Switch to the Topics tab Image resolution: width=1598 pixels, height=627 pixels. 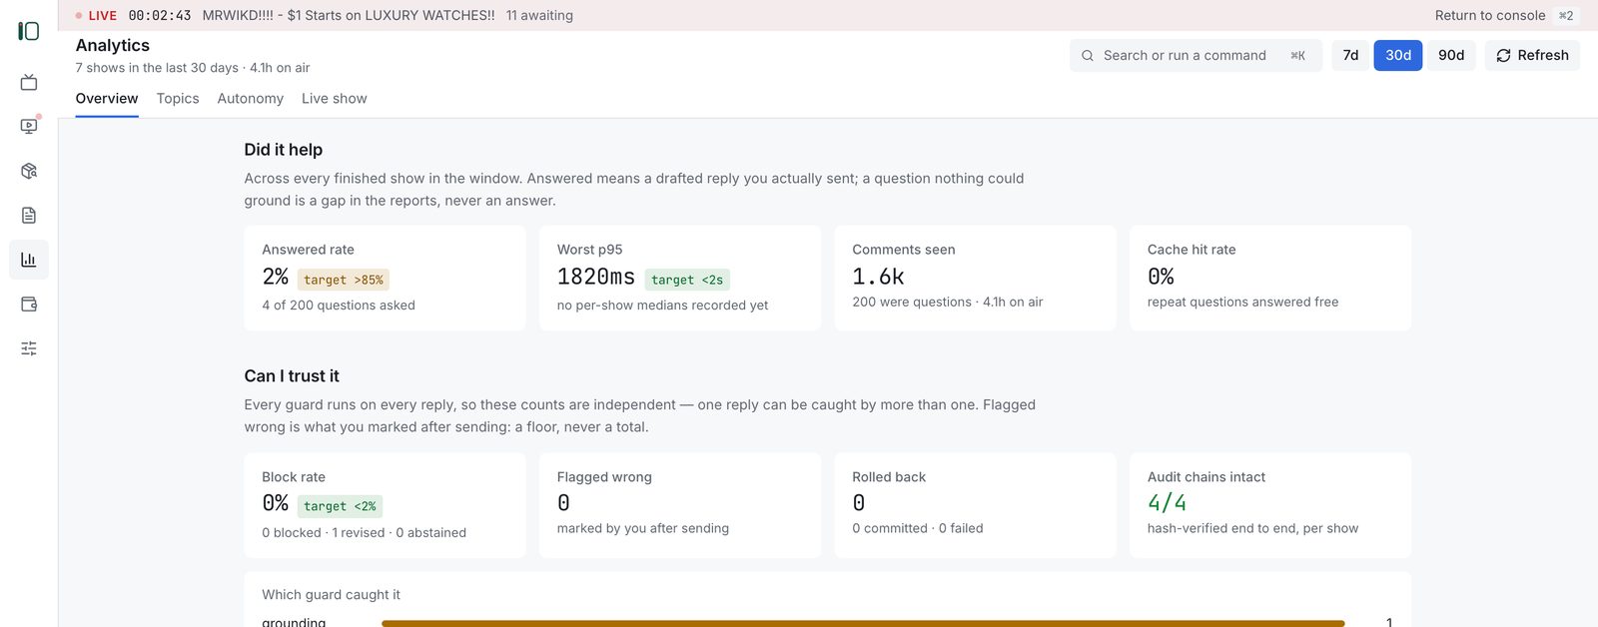pos(178,99)
